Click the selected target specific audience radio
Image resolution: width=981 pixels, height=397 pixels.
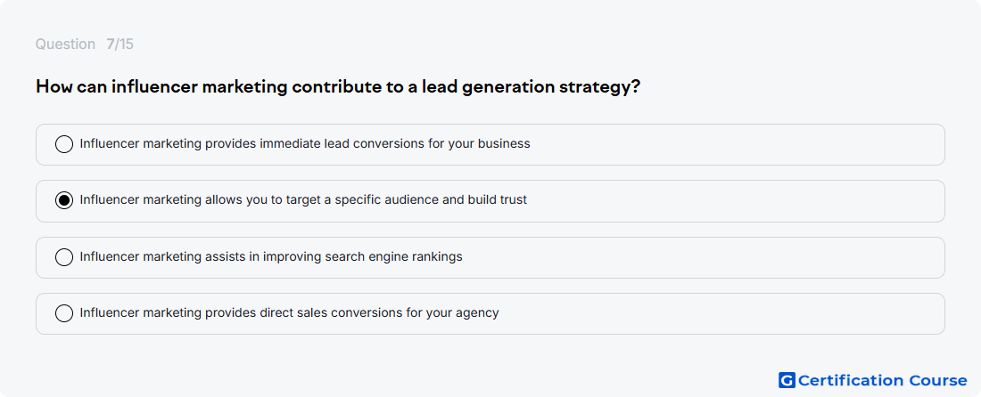(64, 200)
